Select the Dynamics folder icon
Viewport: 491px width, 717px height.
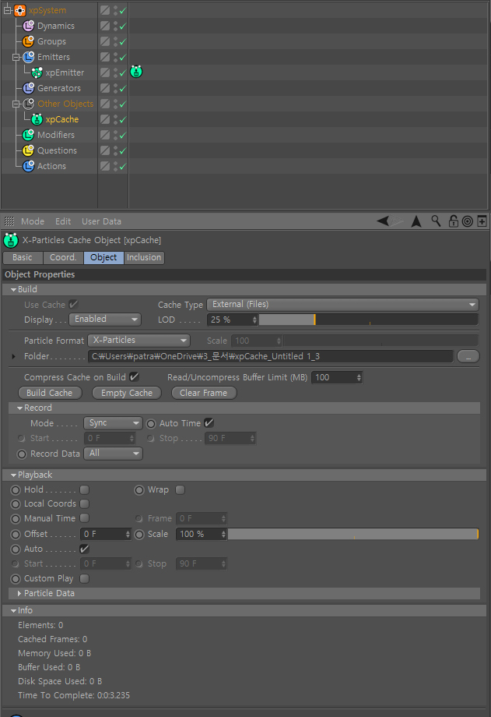tap(28, 26)
